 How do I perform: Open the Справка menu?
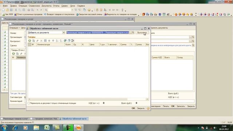tap(81, 6)
